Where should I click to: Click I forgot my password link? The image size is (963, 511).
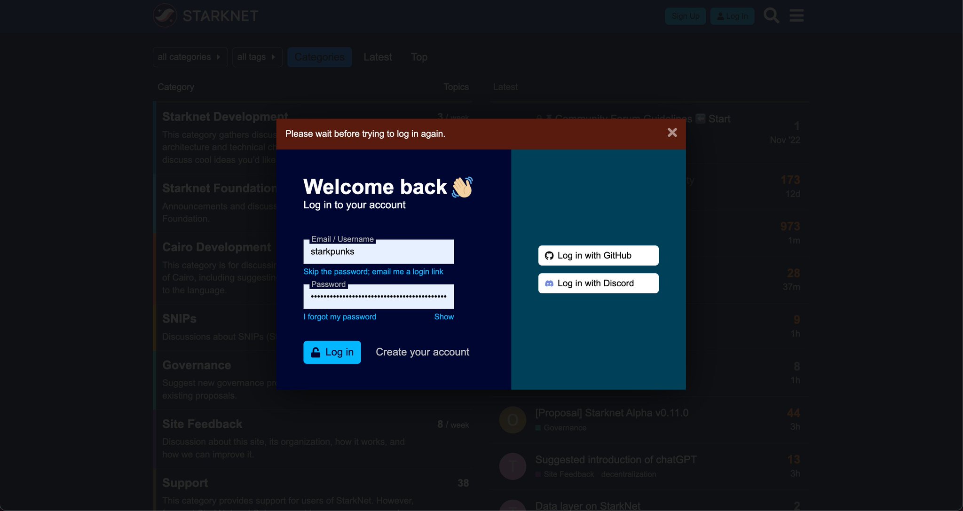click(x=340, y=317)
